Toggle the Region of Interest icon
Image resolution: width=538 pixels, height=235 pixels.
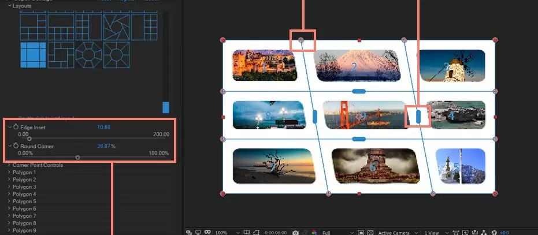pos(361,233)
